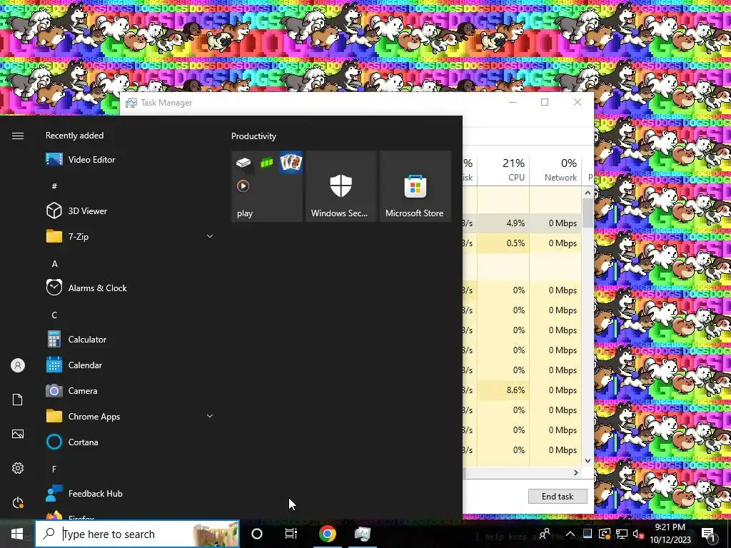Click Task Manager horizontal scroll right arrow
731x548 pixels.
click(x=576, y=472)
